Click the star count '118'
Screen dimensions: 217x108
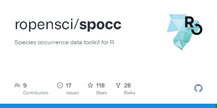(100, 86)
